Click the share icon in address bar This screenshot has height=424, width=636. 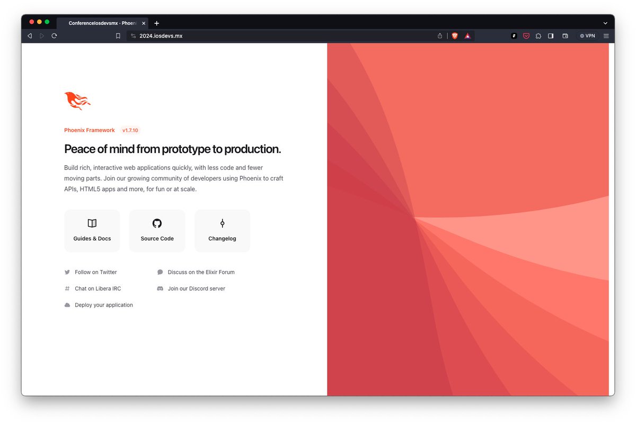440,36
